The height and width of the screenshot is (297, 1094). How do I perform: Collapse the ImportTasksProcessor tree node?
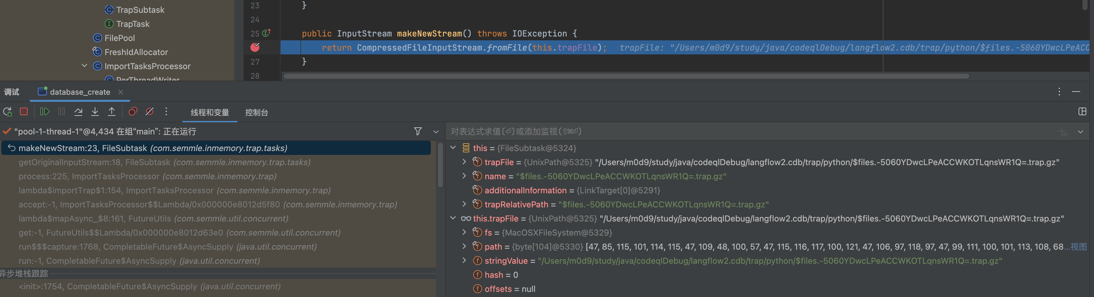click(x=84, y=66)
